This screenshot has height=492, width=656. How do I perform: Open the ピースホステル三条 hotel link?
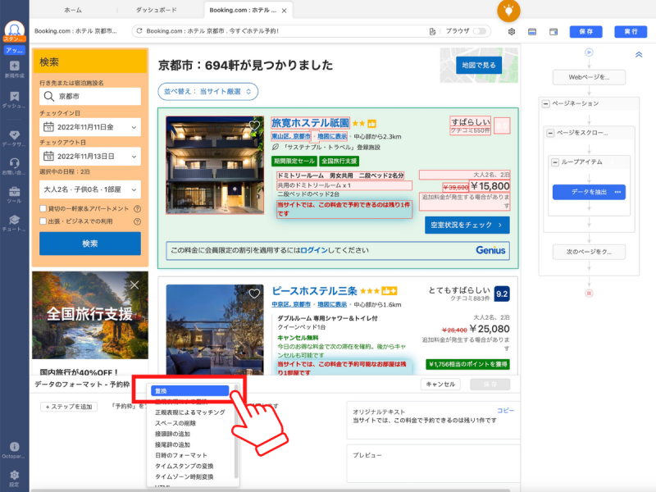click(x=314, y=291)
